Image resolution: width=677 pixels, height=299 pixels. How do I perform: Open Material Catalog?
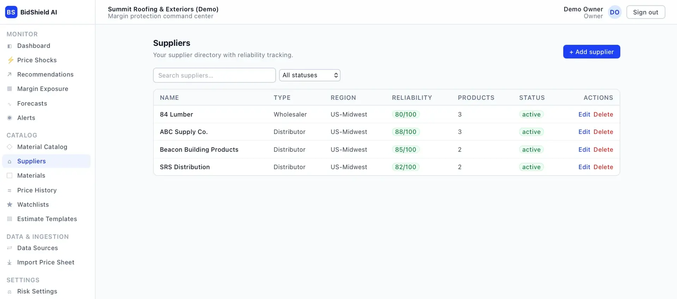46,147
